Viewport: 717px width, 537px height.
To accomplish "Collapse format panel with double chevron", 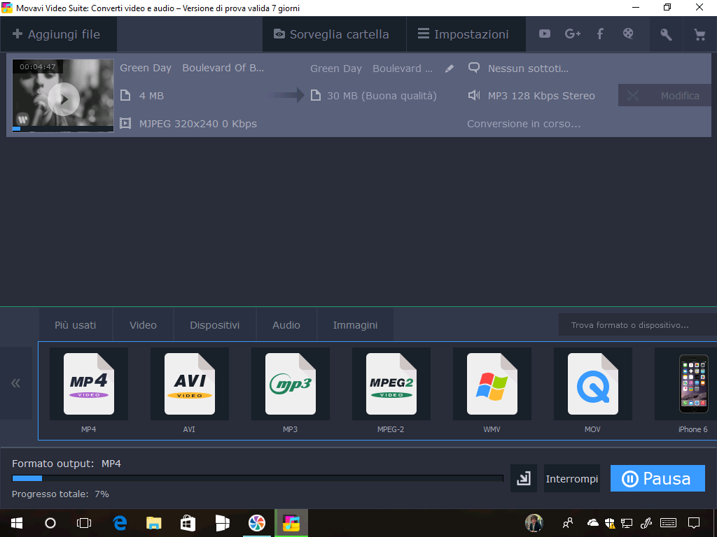I will (15, 382).
